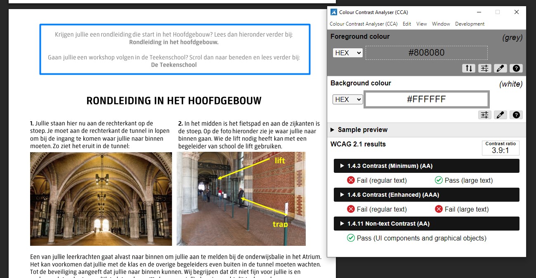Open the Development menu
Viewport: 536px width, 278px height.
(470, 24)
